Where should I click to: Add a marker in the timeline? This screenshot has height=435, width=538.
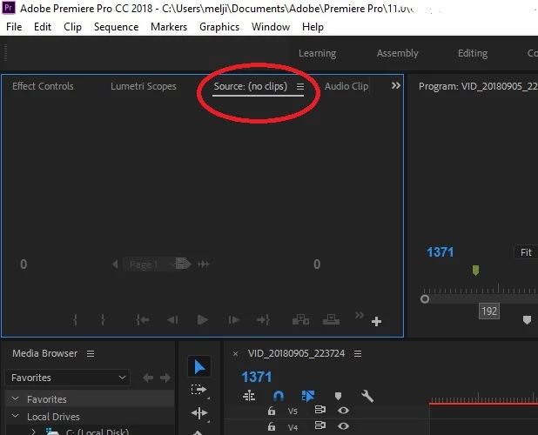pyautogui.click(x=338, y=396)
